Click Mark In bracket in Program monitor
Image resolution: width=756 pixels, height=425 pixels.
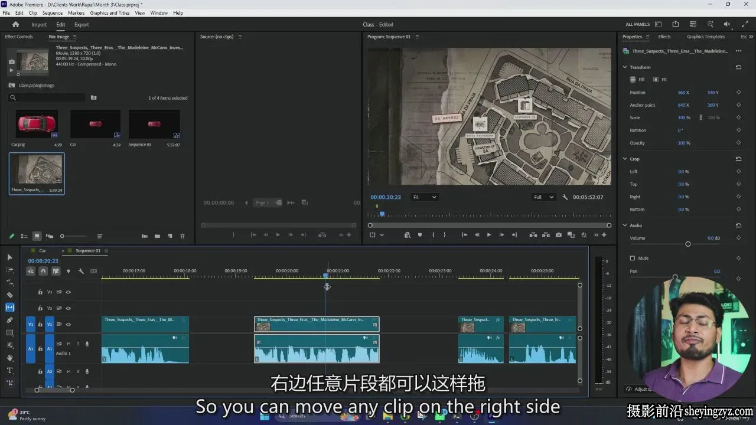coord(433,235)
